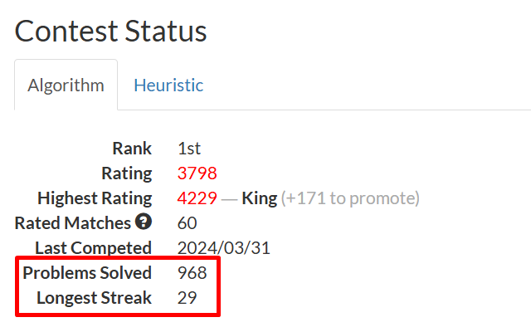Click the Rated Matches label
This screenshot has width=531, height=332.
[x=73, y=223]
